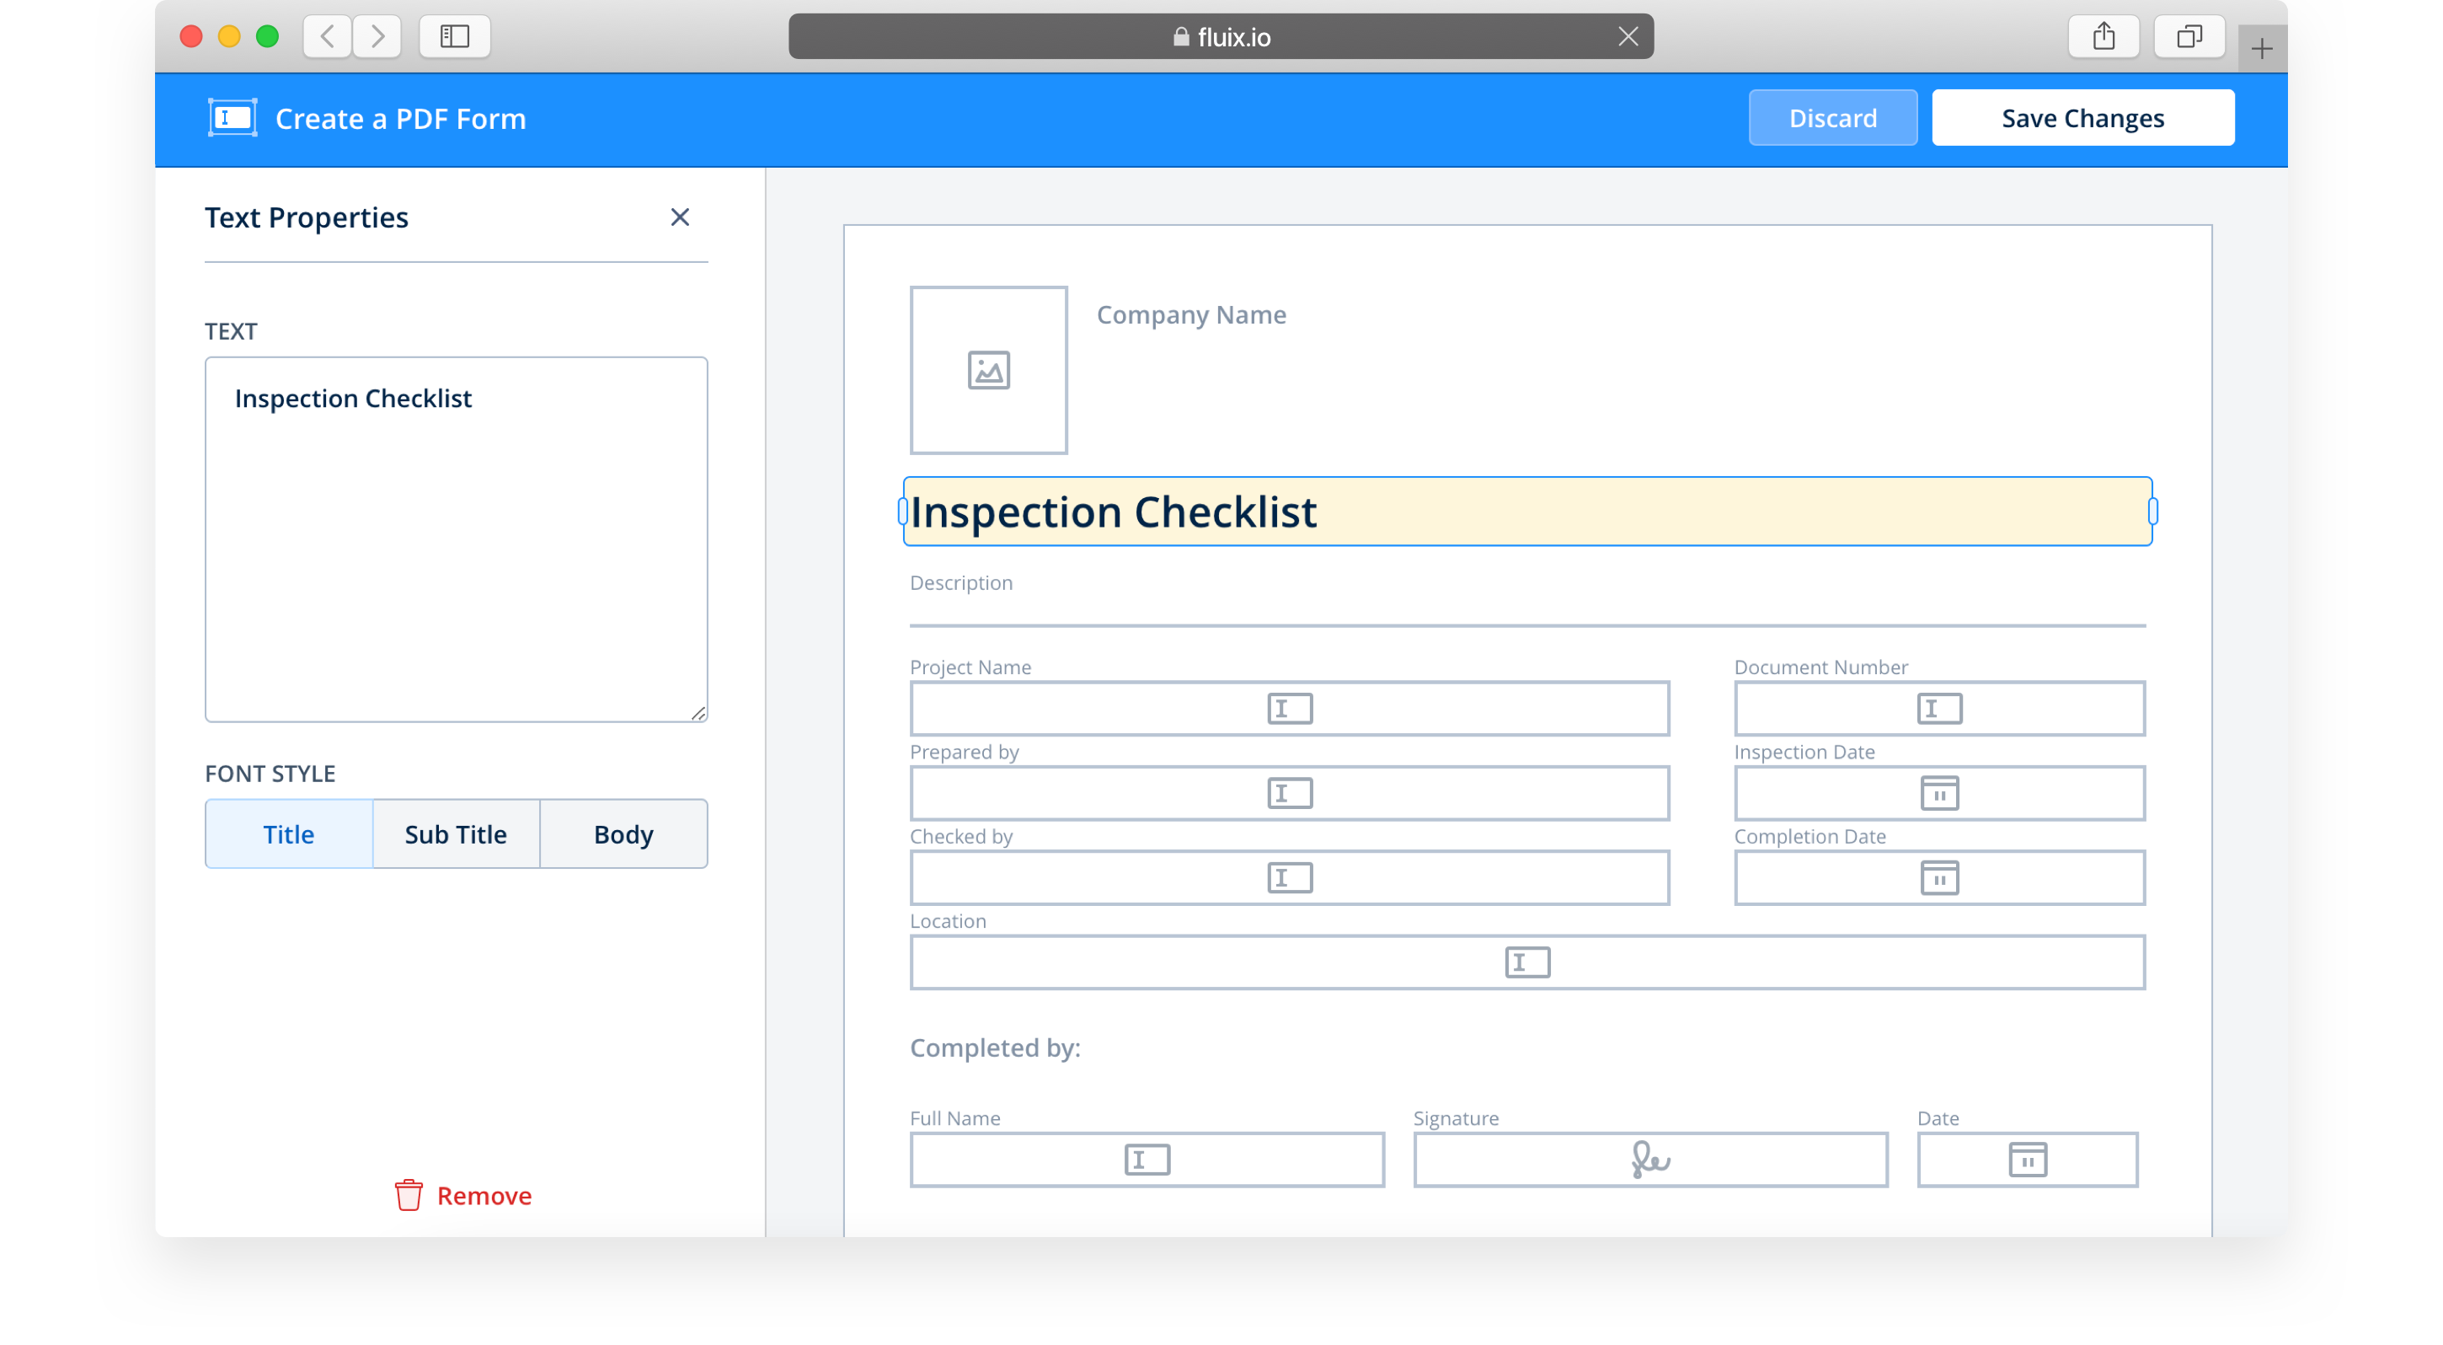
Task: Click the Safari share icon
Action: pyautogui.click(x=2103, y=37)
